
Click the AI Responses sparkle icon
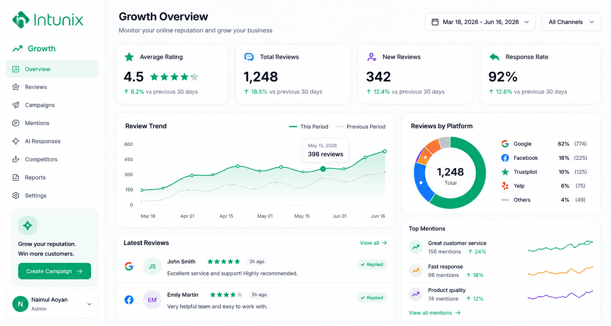click(x=16, y=141)
